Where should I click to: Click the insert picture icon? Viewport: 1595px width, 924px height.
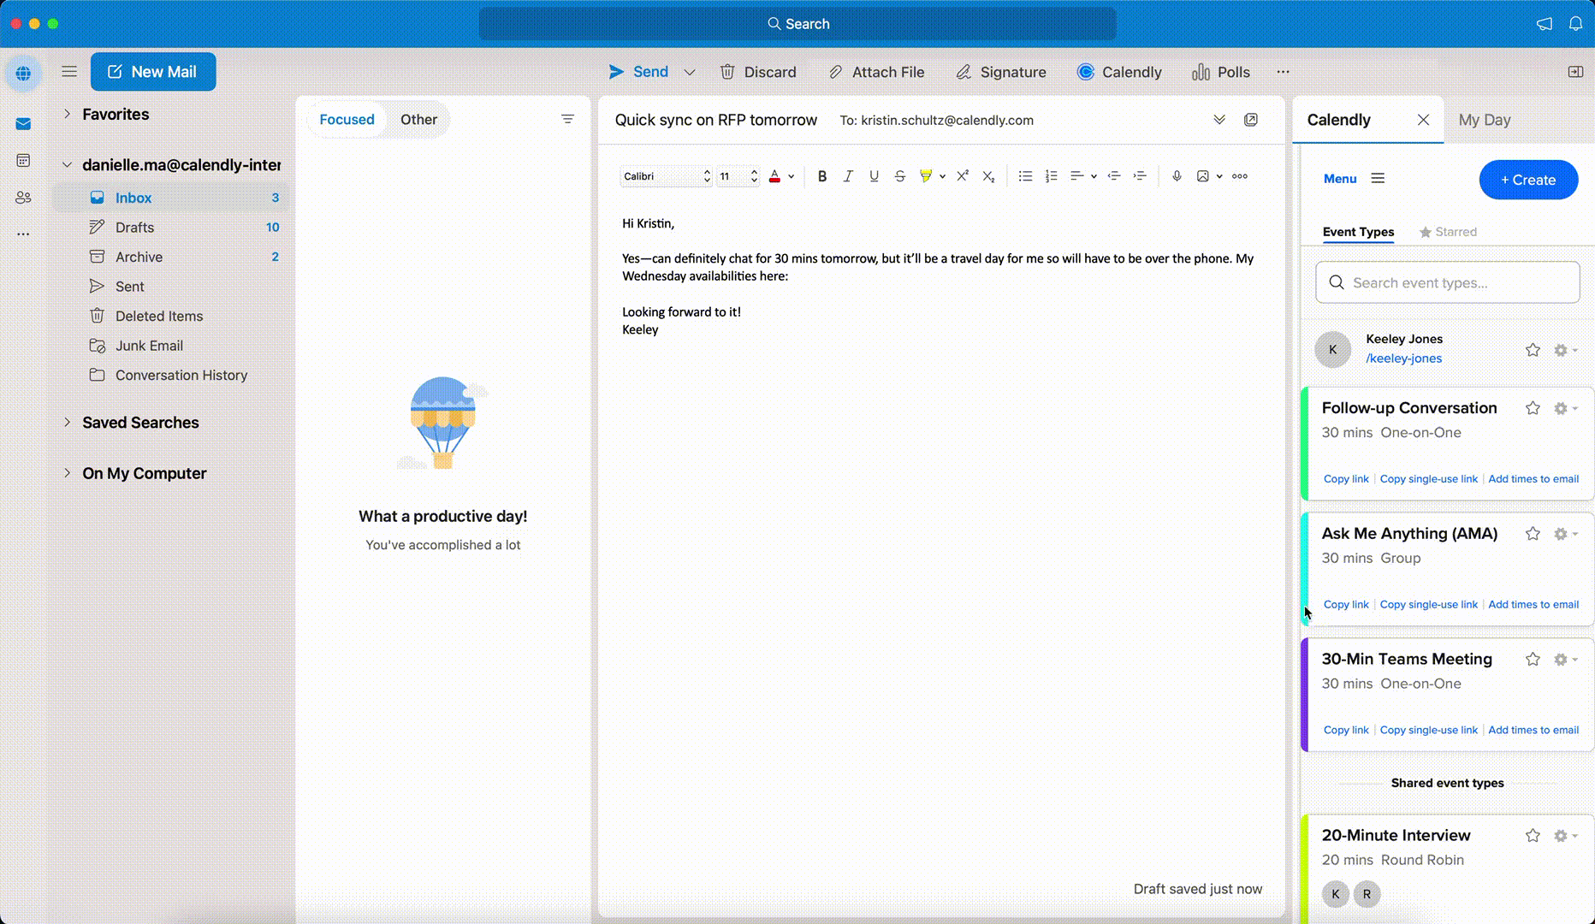pos(1202,176)
